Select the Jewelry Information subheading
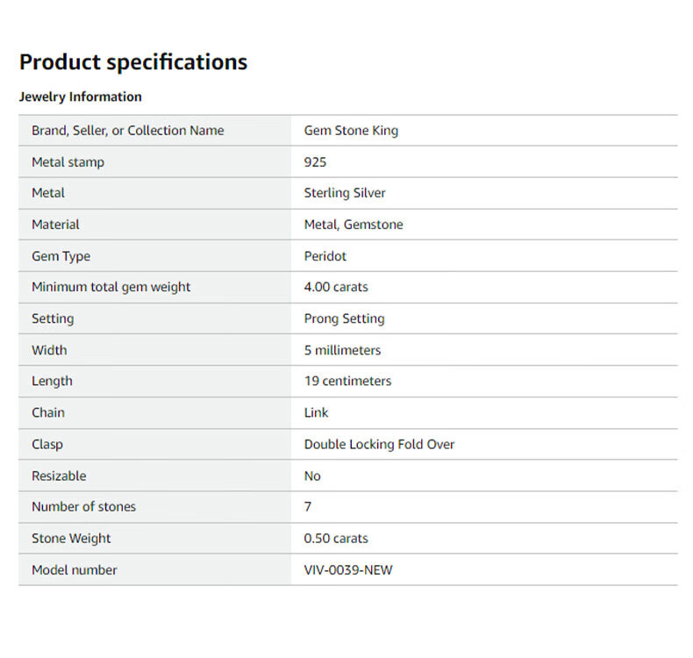The image size is (693, 658). [80, 97]
